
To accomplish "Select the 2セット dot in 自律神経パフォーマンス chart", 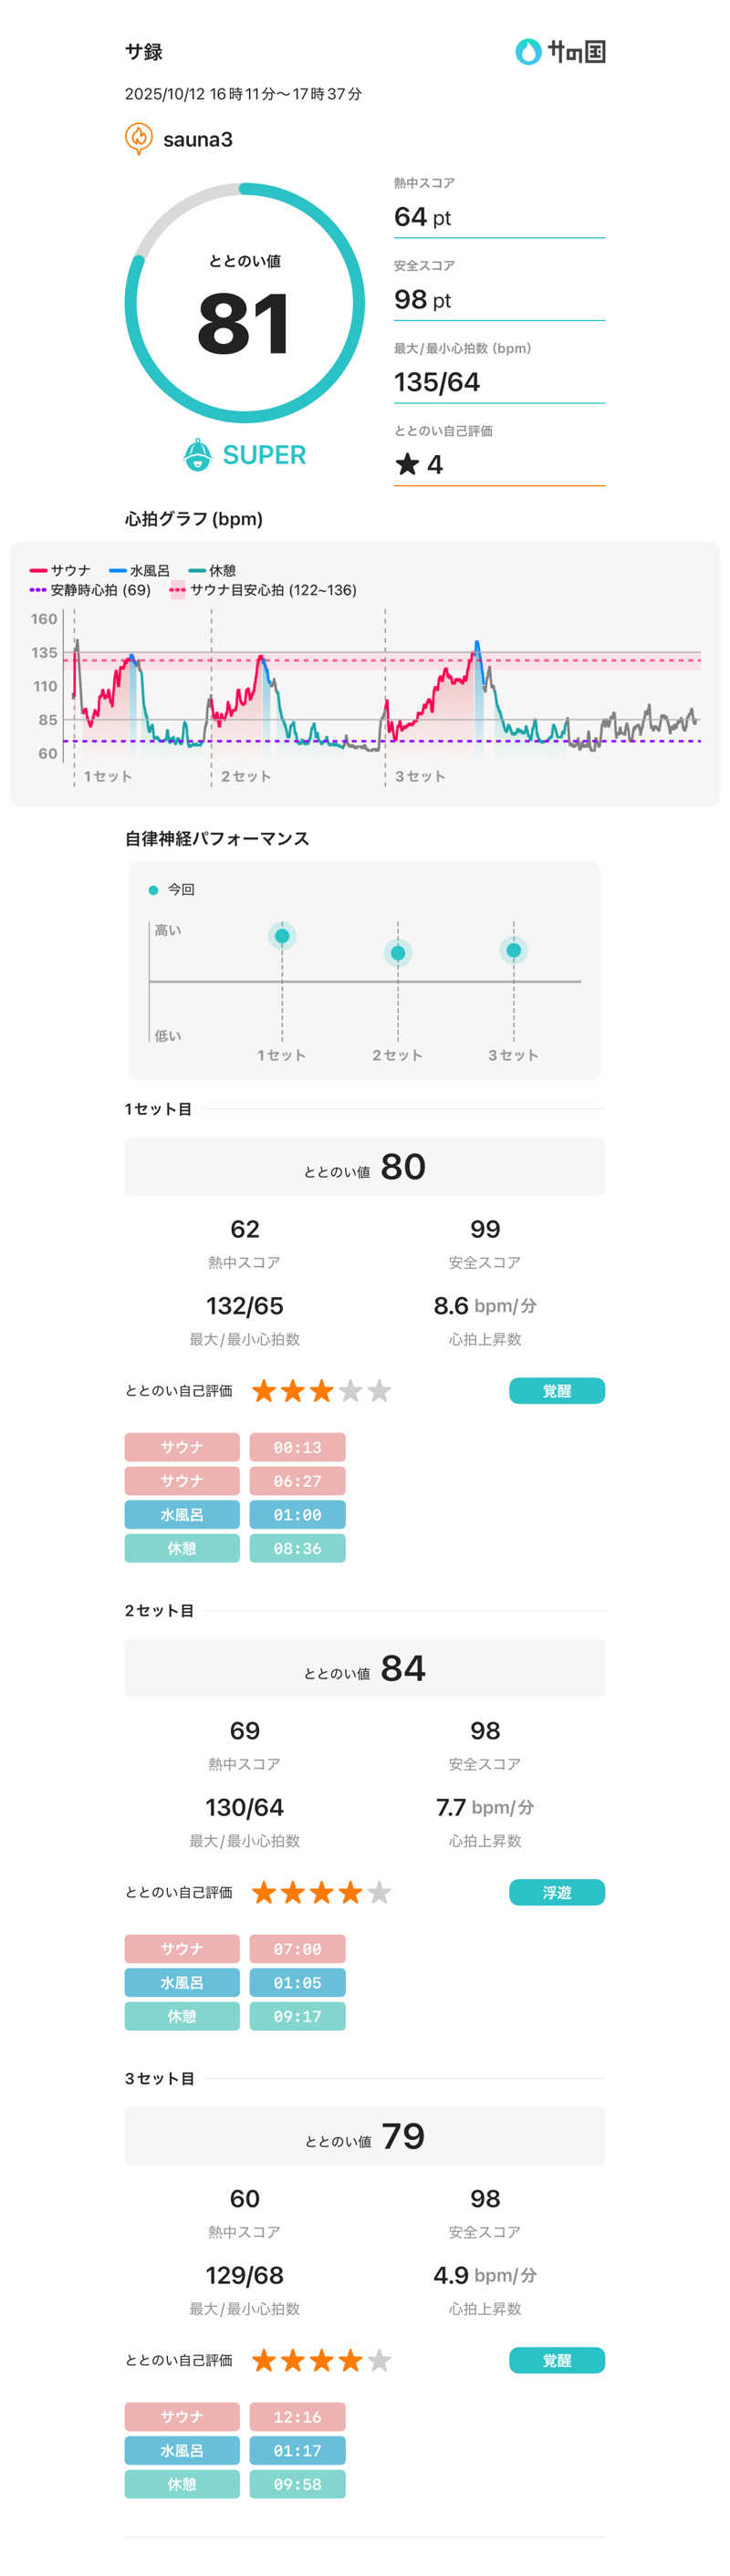I will pos(398,953).
